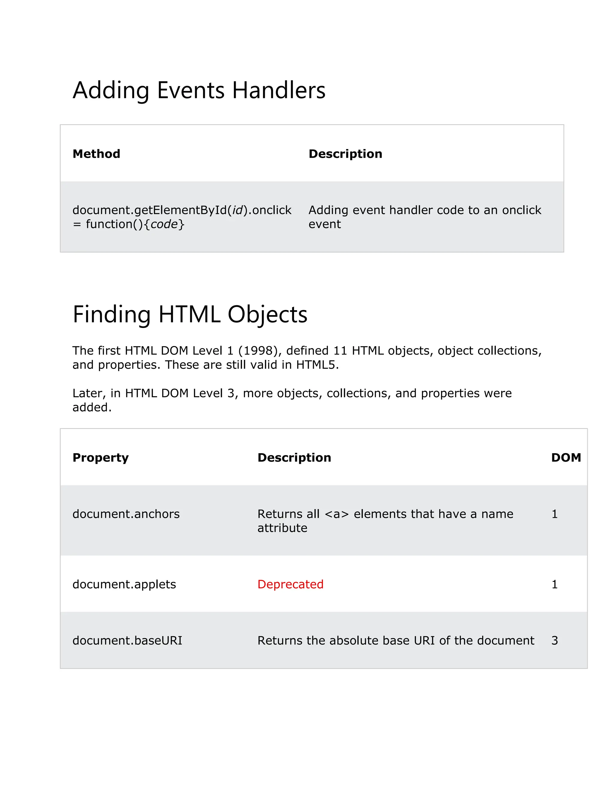The width and height of the screenshot is (615, 796).
Task: Click the 'Method' column header
Action: tap(96, 154)
